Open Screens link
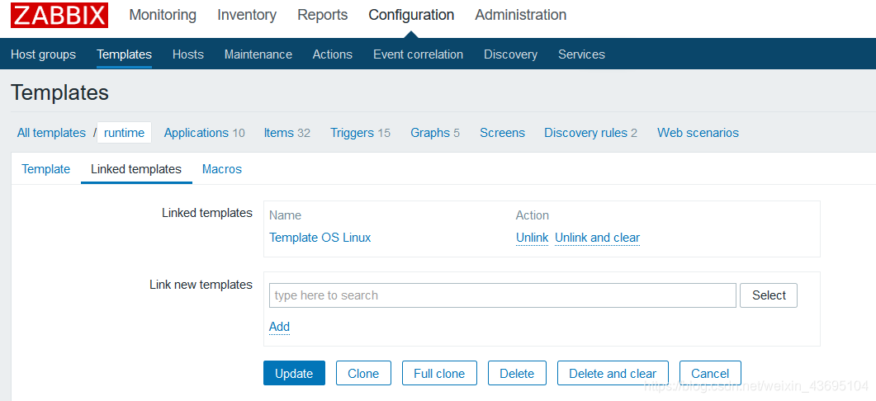This screenshot has width=876, height=401. coord(502,133)
